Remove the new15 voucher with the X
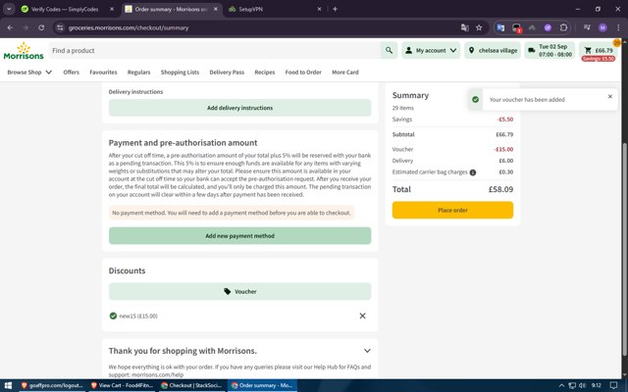The image size is (628, 392). click(x=362, y=316)
